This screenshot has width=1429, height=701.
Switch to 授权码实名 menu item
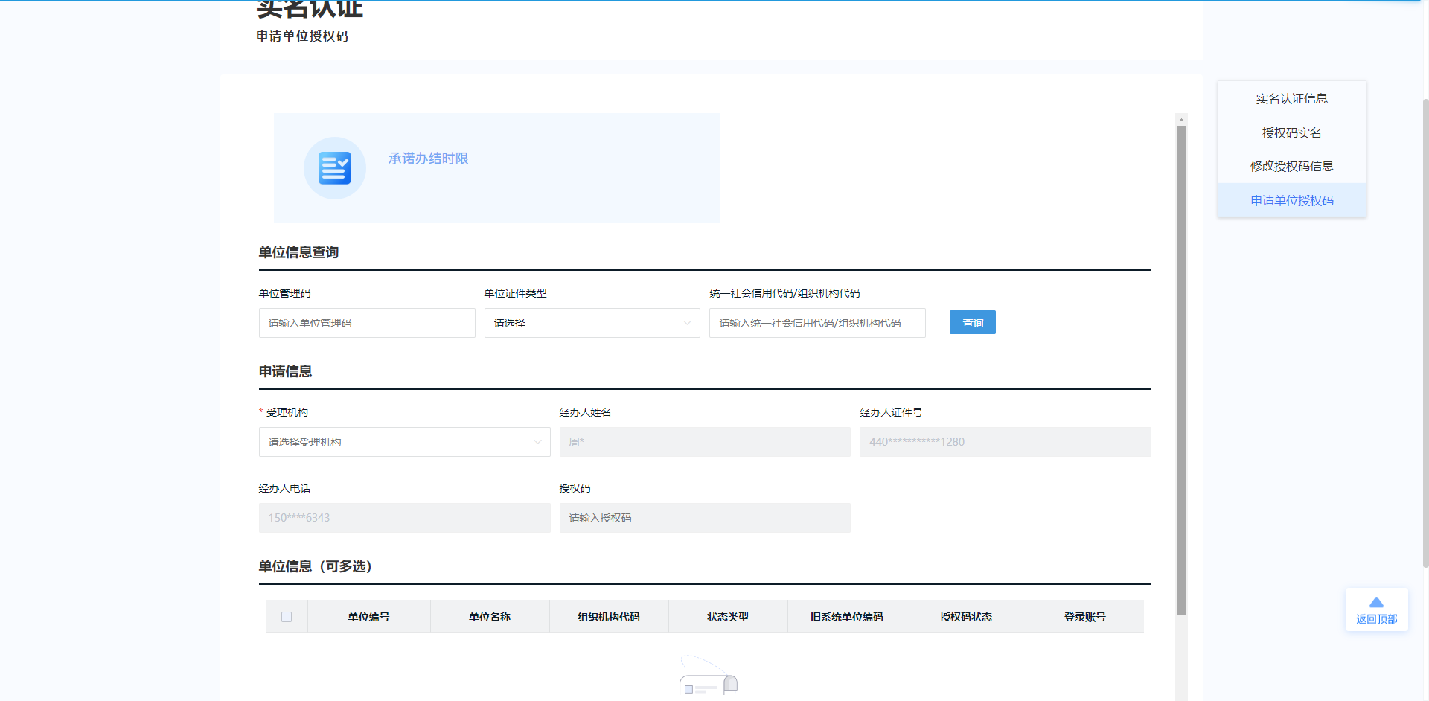click(1291, 133)
